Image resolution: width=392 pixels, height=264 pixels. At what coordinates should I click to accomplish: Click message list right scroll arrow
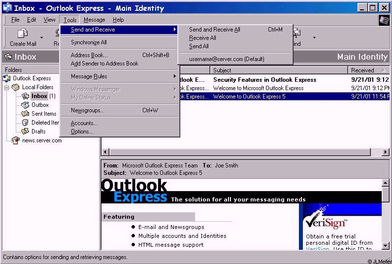386,152
